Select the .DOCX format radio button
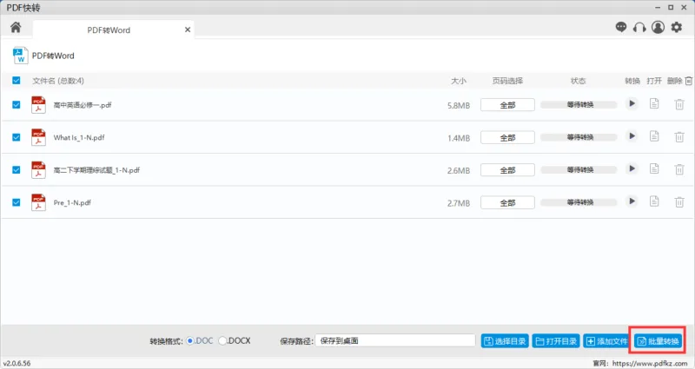The height and width of the screenshot is (369, 695). coord(222,340)
